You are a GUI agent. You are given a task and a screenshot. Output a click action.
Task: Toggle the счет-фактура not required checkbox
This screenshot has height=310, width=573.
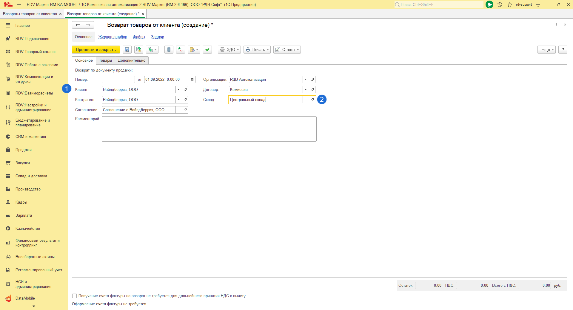coord(75,296)
